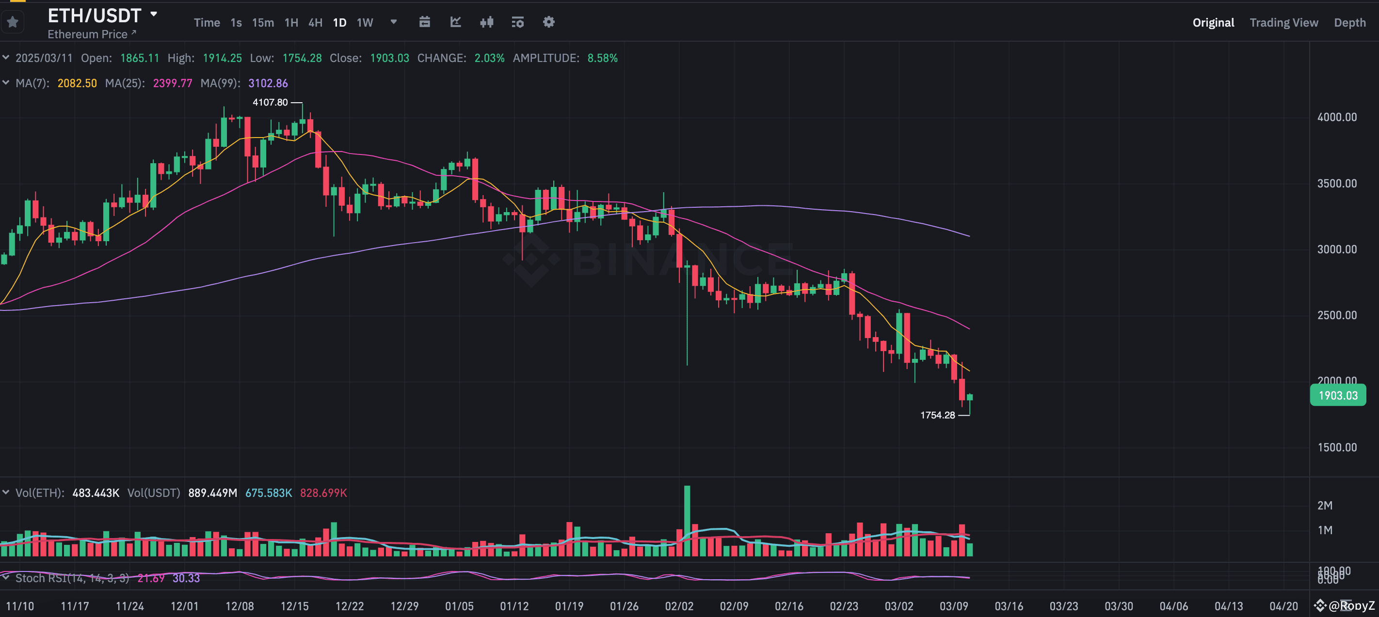Viewport: 1379px width, 617px height.
Task: Open the extra timeframes dropdown arrow
Action: pos(393,22)
